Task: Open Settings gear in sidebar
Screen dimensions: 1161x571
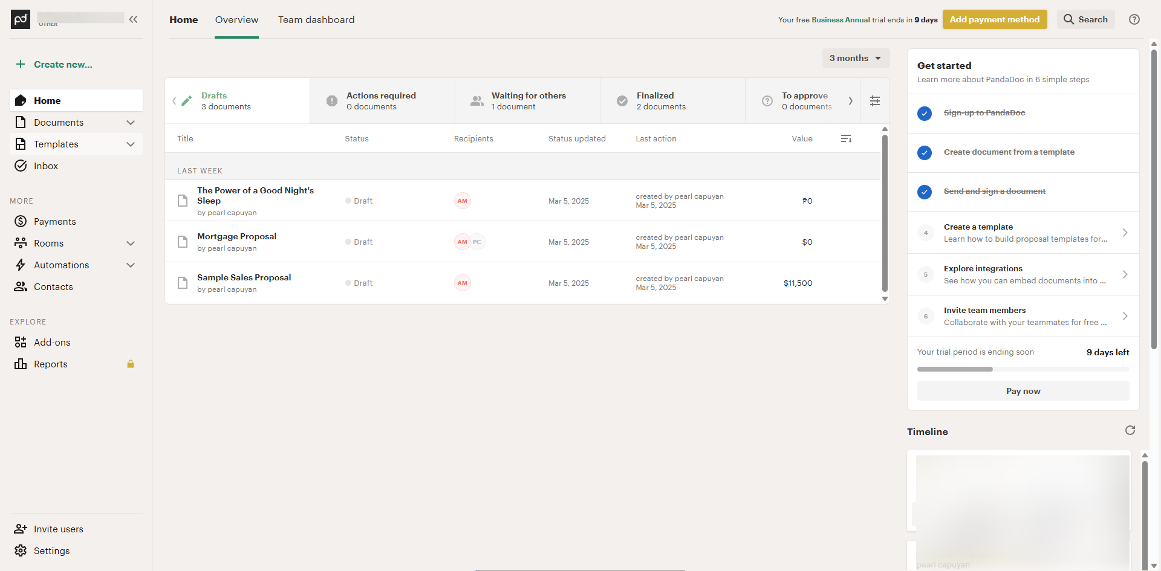Action: (x=51, y=551)
